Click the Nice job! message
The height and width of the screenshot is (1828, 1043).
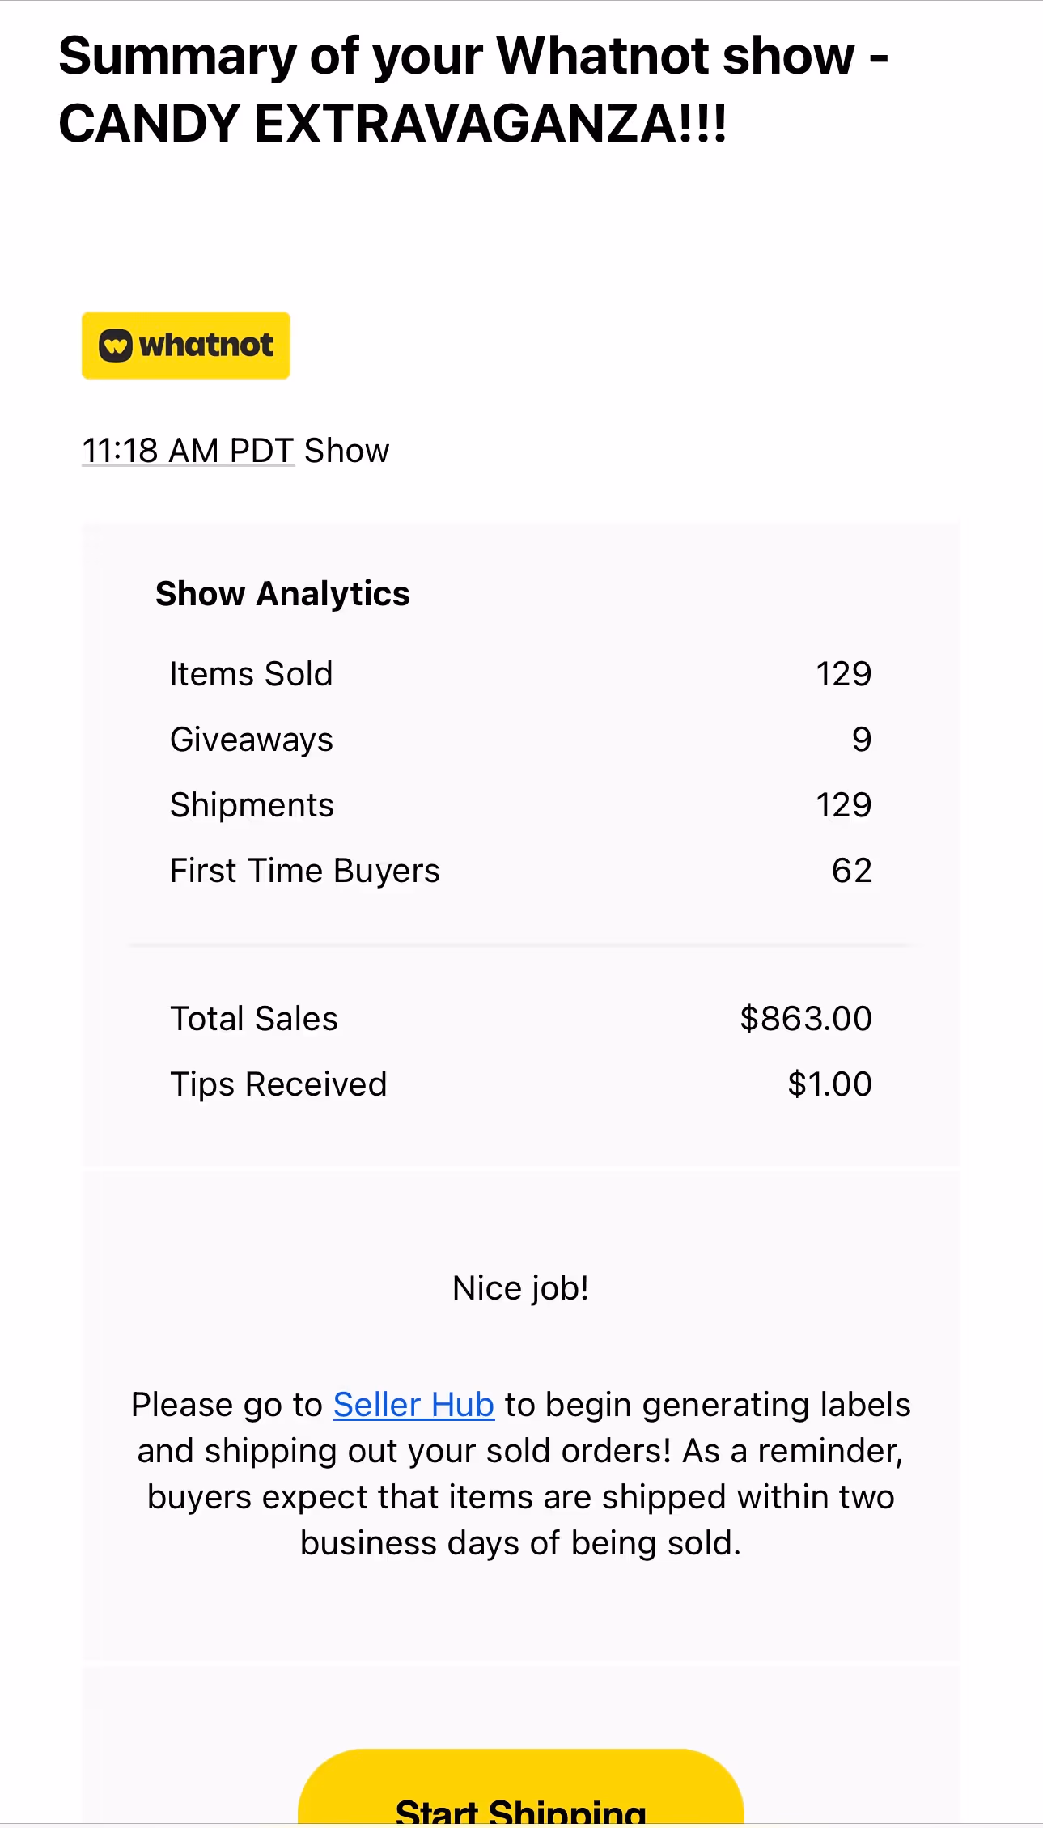coord(520,1288)
